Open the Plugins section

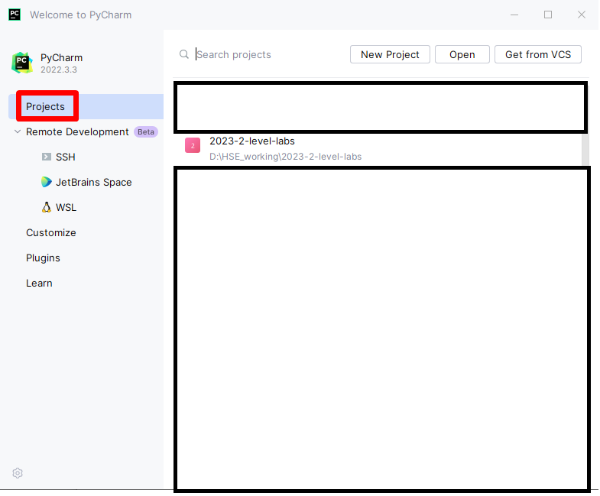pyautogui.click(x=43, y=258)
